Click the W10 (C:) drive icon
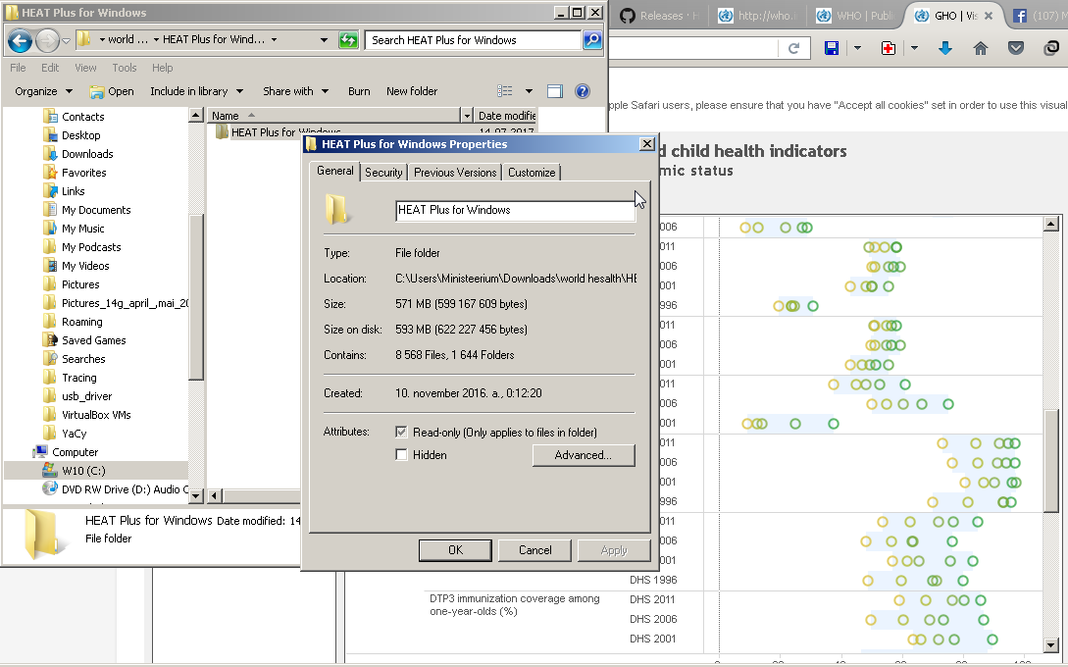The image size is (1068, 667). click(50, 470)
